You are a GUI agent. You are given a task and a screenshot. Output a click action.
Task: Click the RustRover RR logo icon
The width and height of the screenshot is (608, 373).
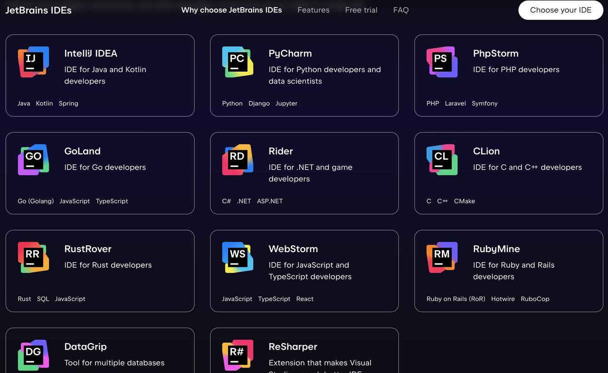coord(33,257)
